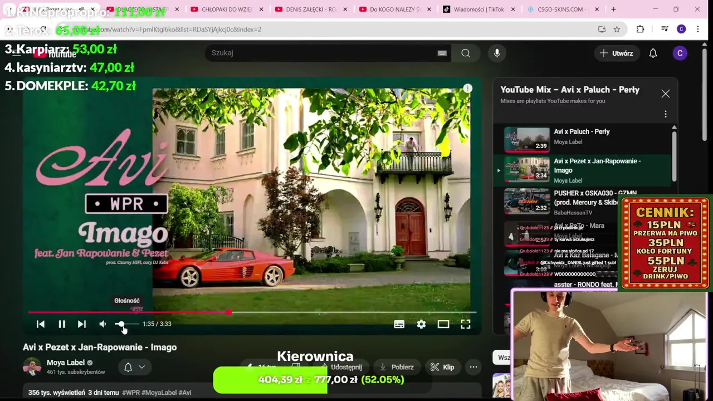Screen dimensions: 713x401
Task: Open YouTube notifications bell
Action: pos(653,53)
